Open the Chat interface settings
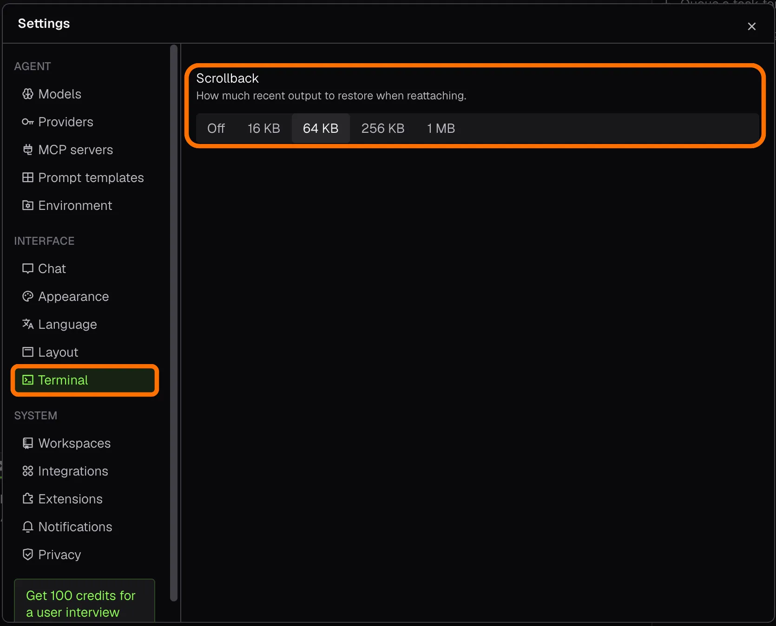776x626 pixels. (85, 269)
